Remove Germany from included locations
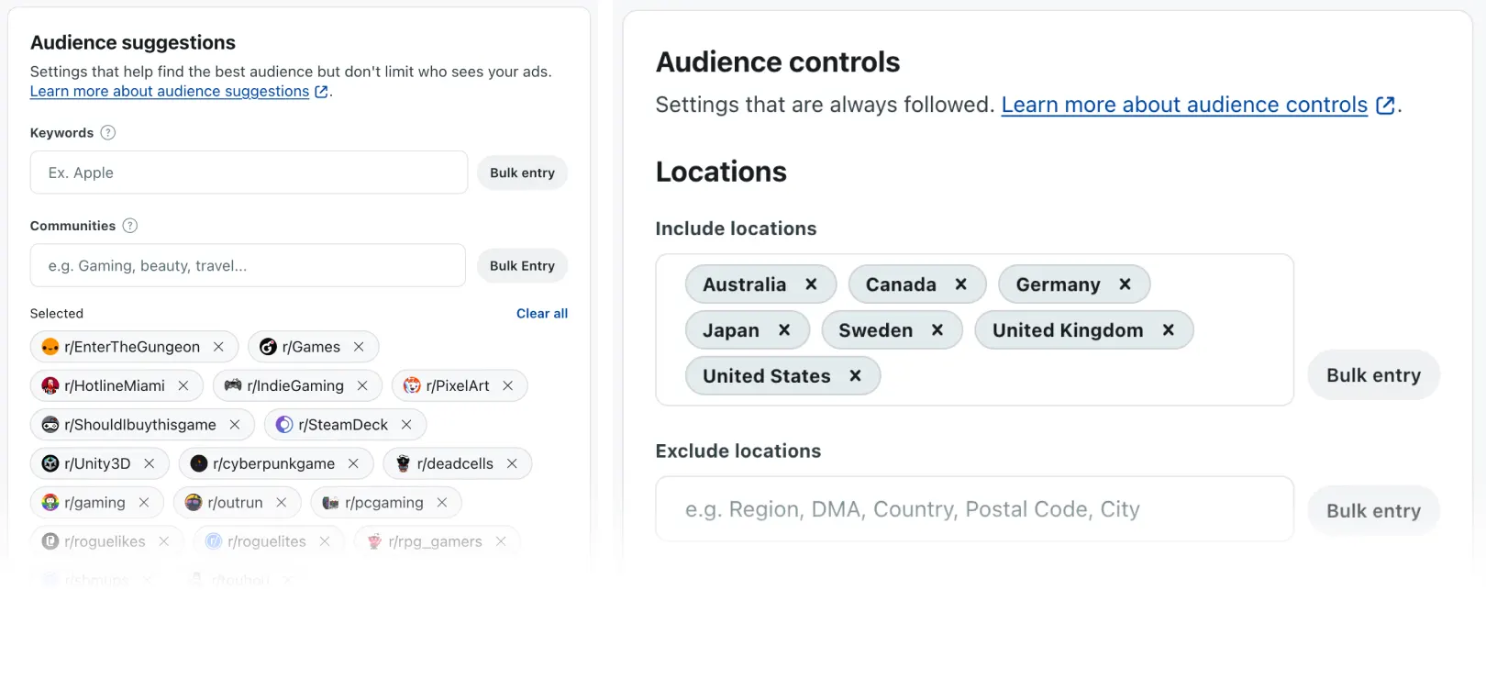The image size is (1486, 679). pos(1125,284)
